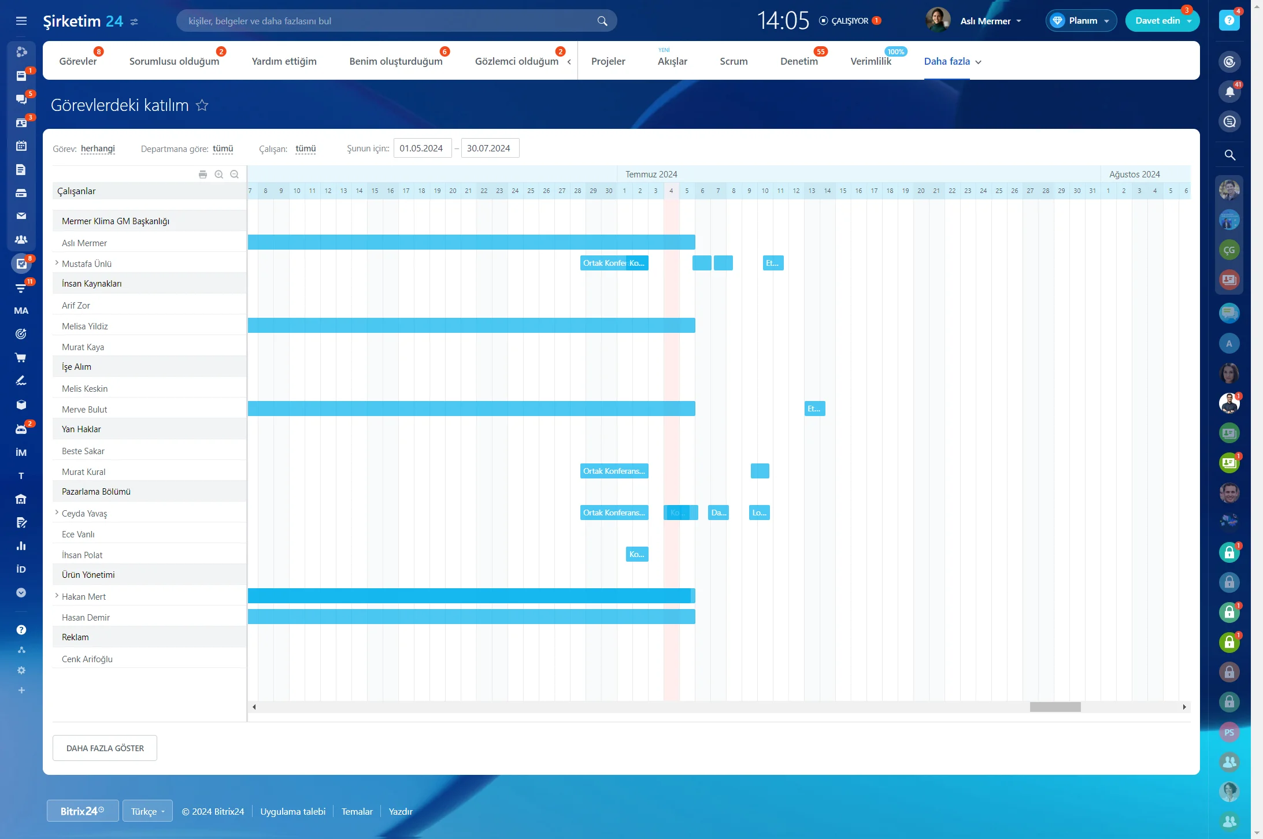Zoom out the Gantt timeline
Screen dimensions: 1263x839
tap(235, 175)
